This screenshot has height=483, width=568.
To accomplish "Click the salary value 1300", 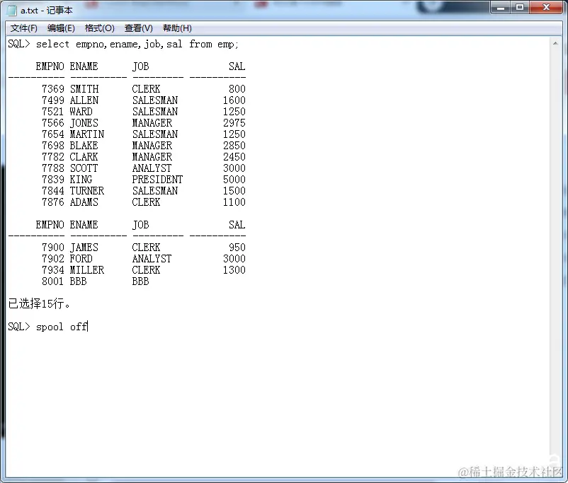I will (x=234, y=270).
